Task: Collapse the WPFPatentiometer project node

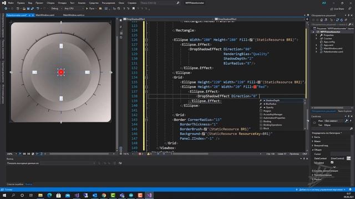Action: pos(313,32)
